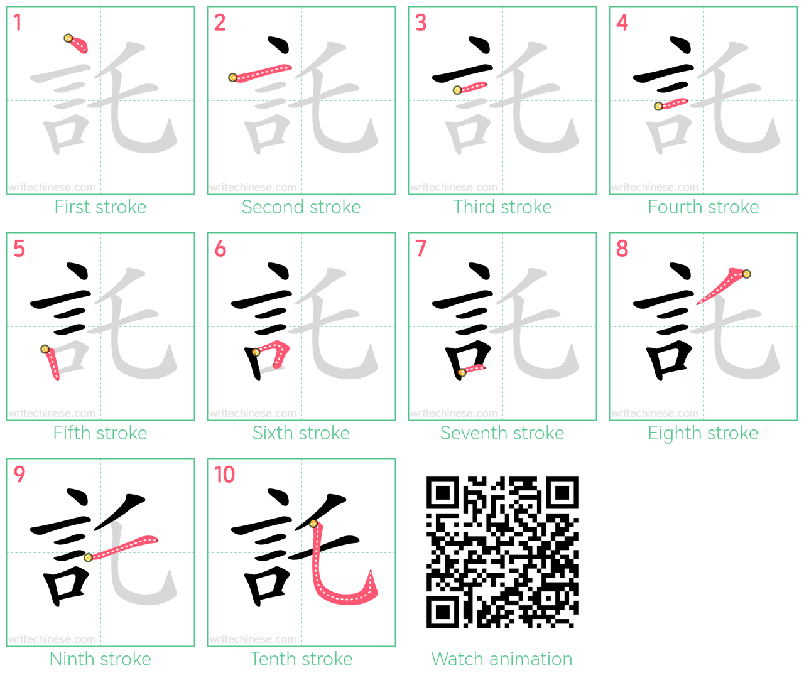
Task: Select the fifth stroke diagram
Action: (100, 326)
